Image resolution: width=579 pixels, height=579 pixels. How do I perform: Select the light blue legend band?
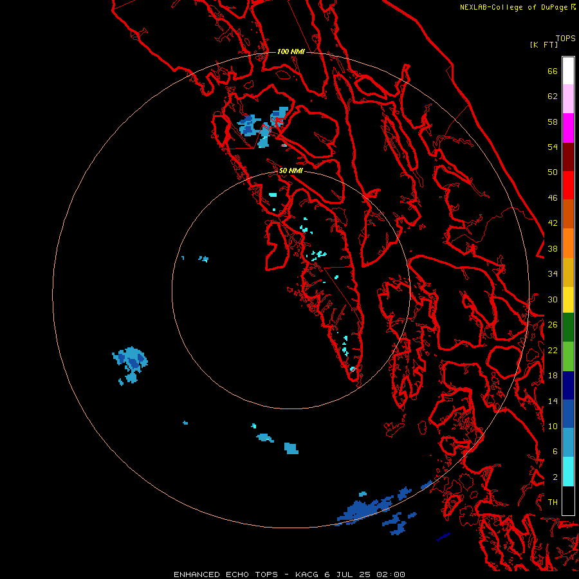click(x=568, y=443)
